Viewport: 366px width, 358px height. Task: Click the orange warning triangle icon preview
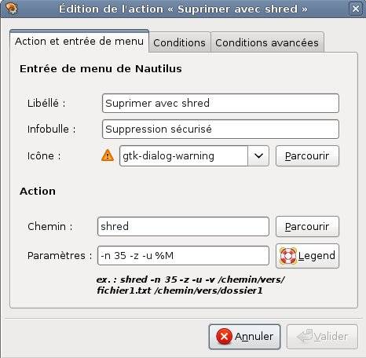108,155
